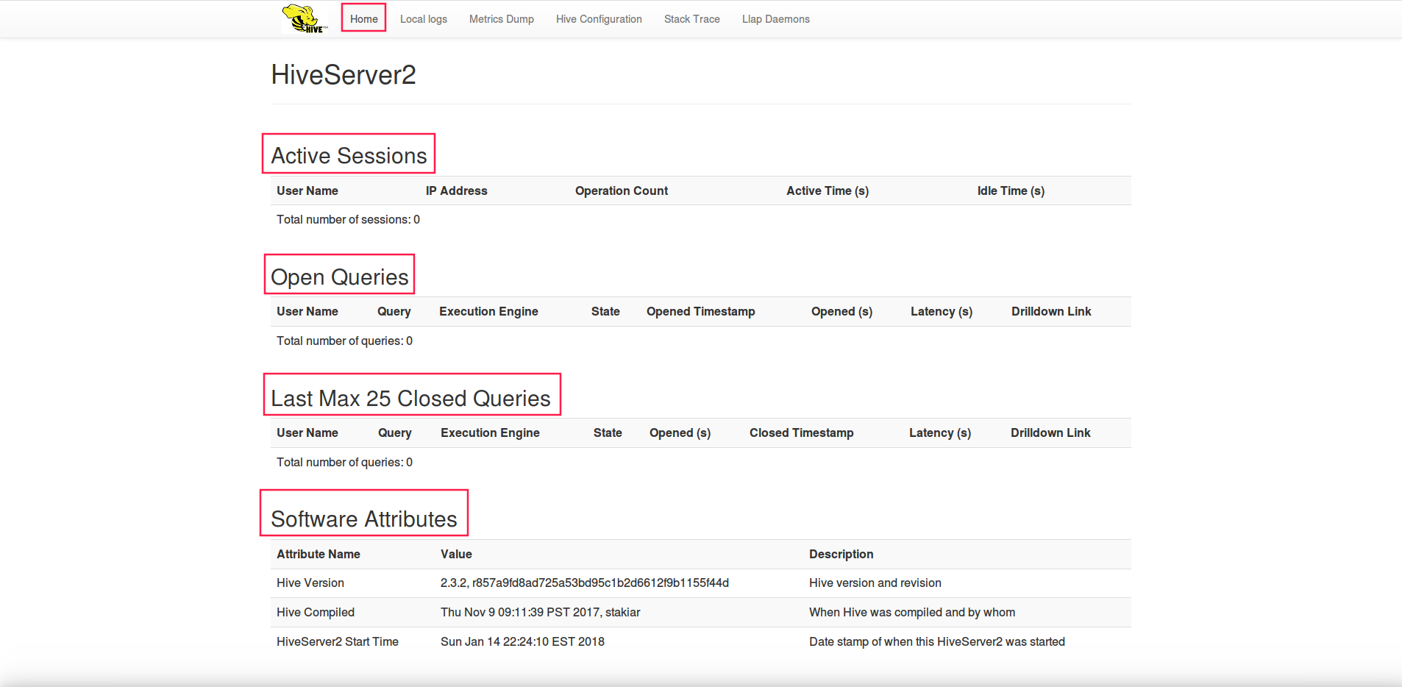Select the Hive Version attribute name

pos(310,583)
